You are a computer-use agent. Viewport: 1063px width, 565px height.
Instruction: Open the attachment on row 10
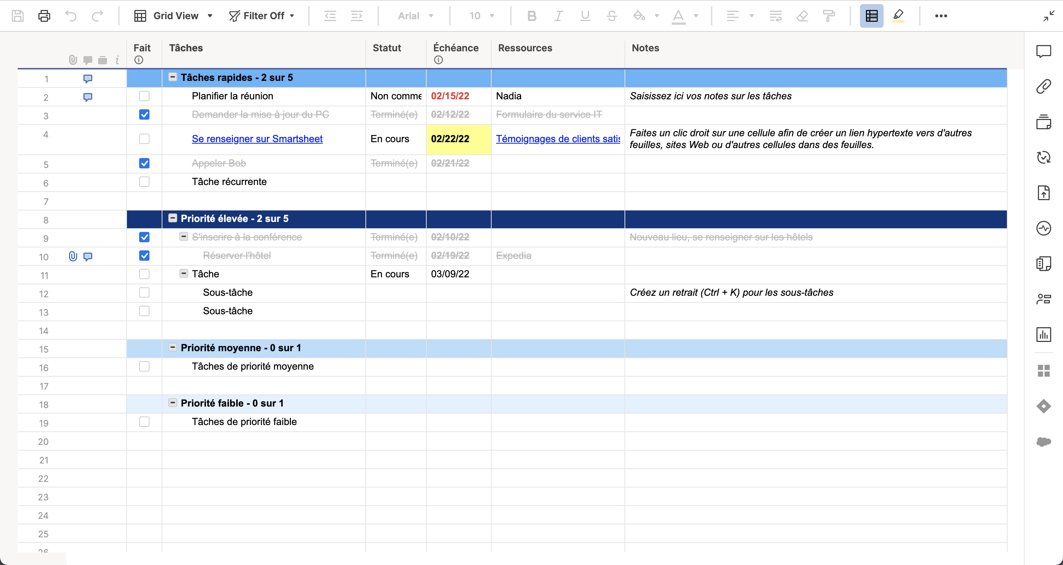pyautogui.click(x=73, y=257)
